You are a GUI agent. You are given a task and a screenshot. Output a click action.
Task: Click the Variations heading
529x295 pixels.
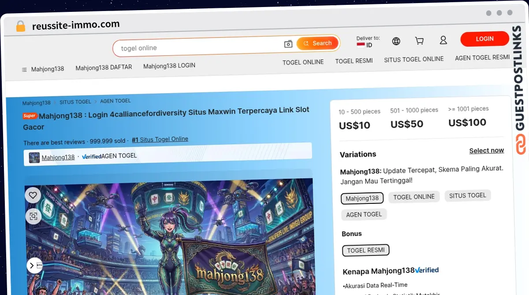(358, 155)
